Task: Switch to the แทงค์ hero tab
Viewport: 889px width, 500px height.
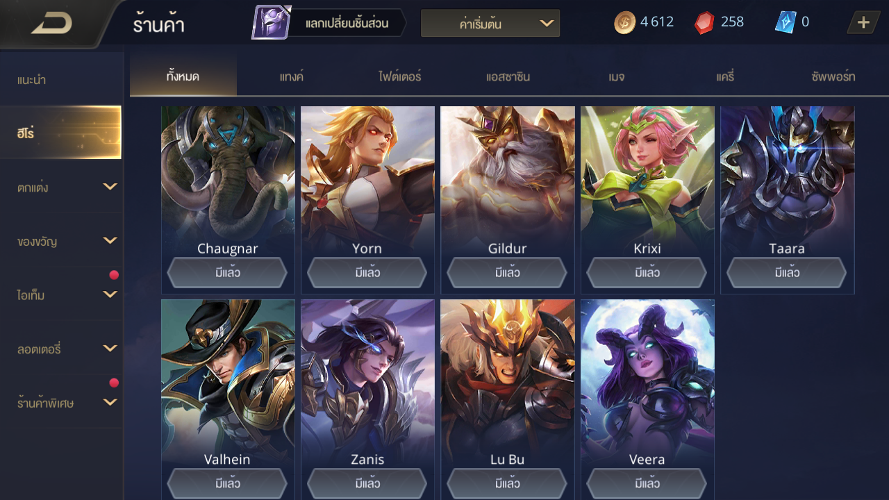Action: pos(292,76)
